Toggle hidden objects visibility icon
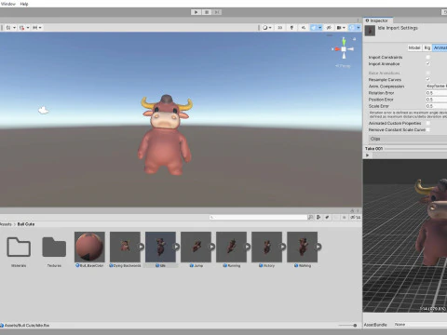The height and width of the screenshot is (335, 447). click(x=329, y=28)
